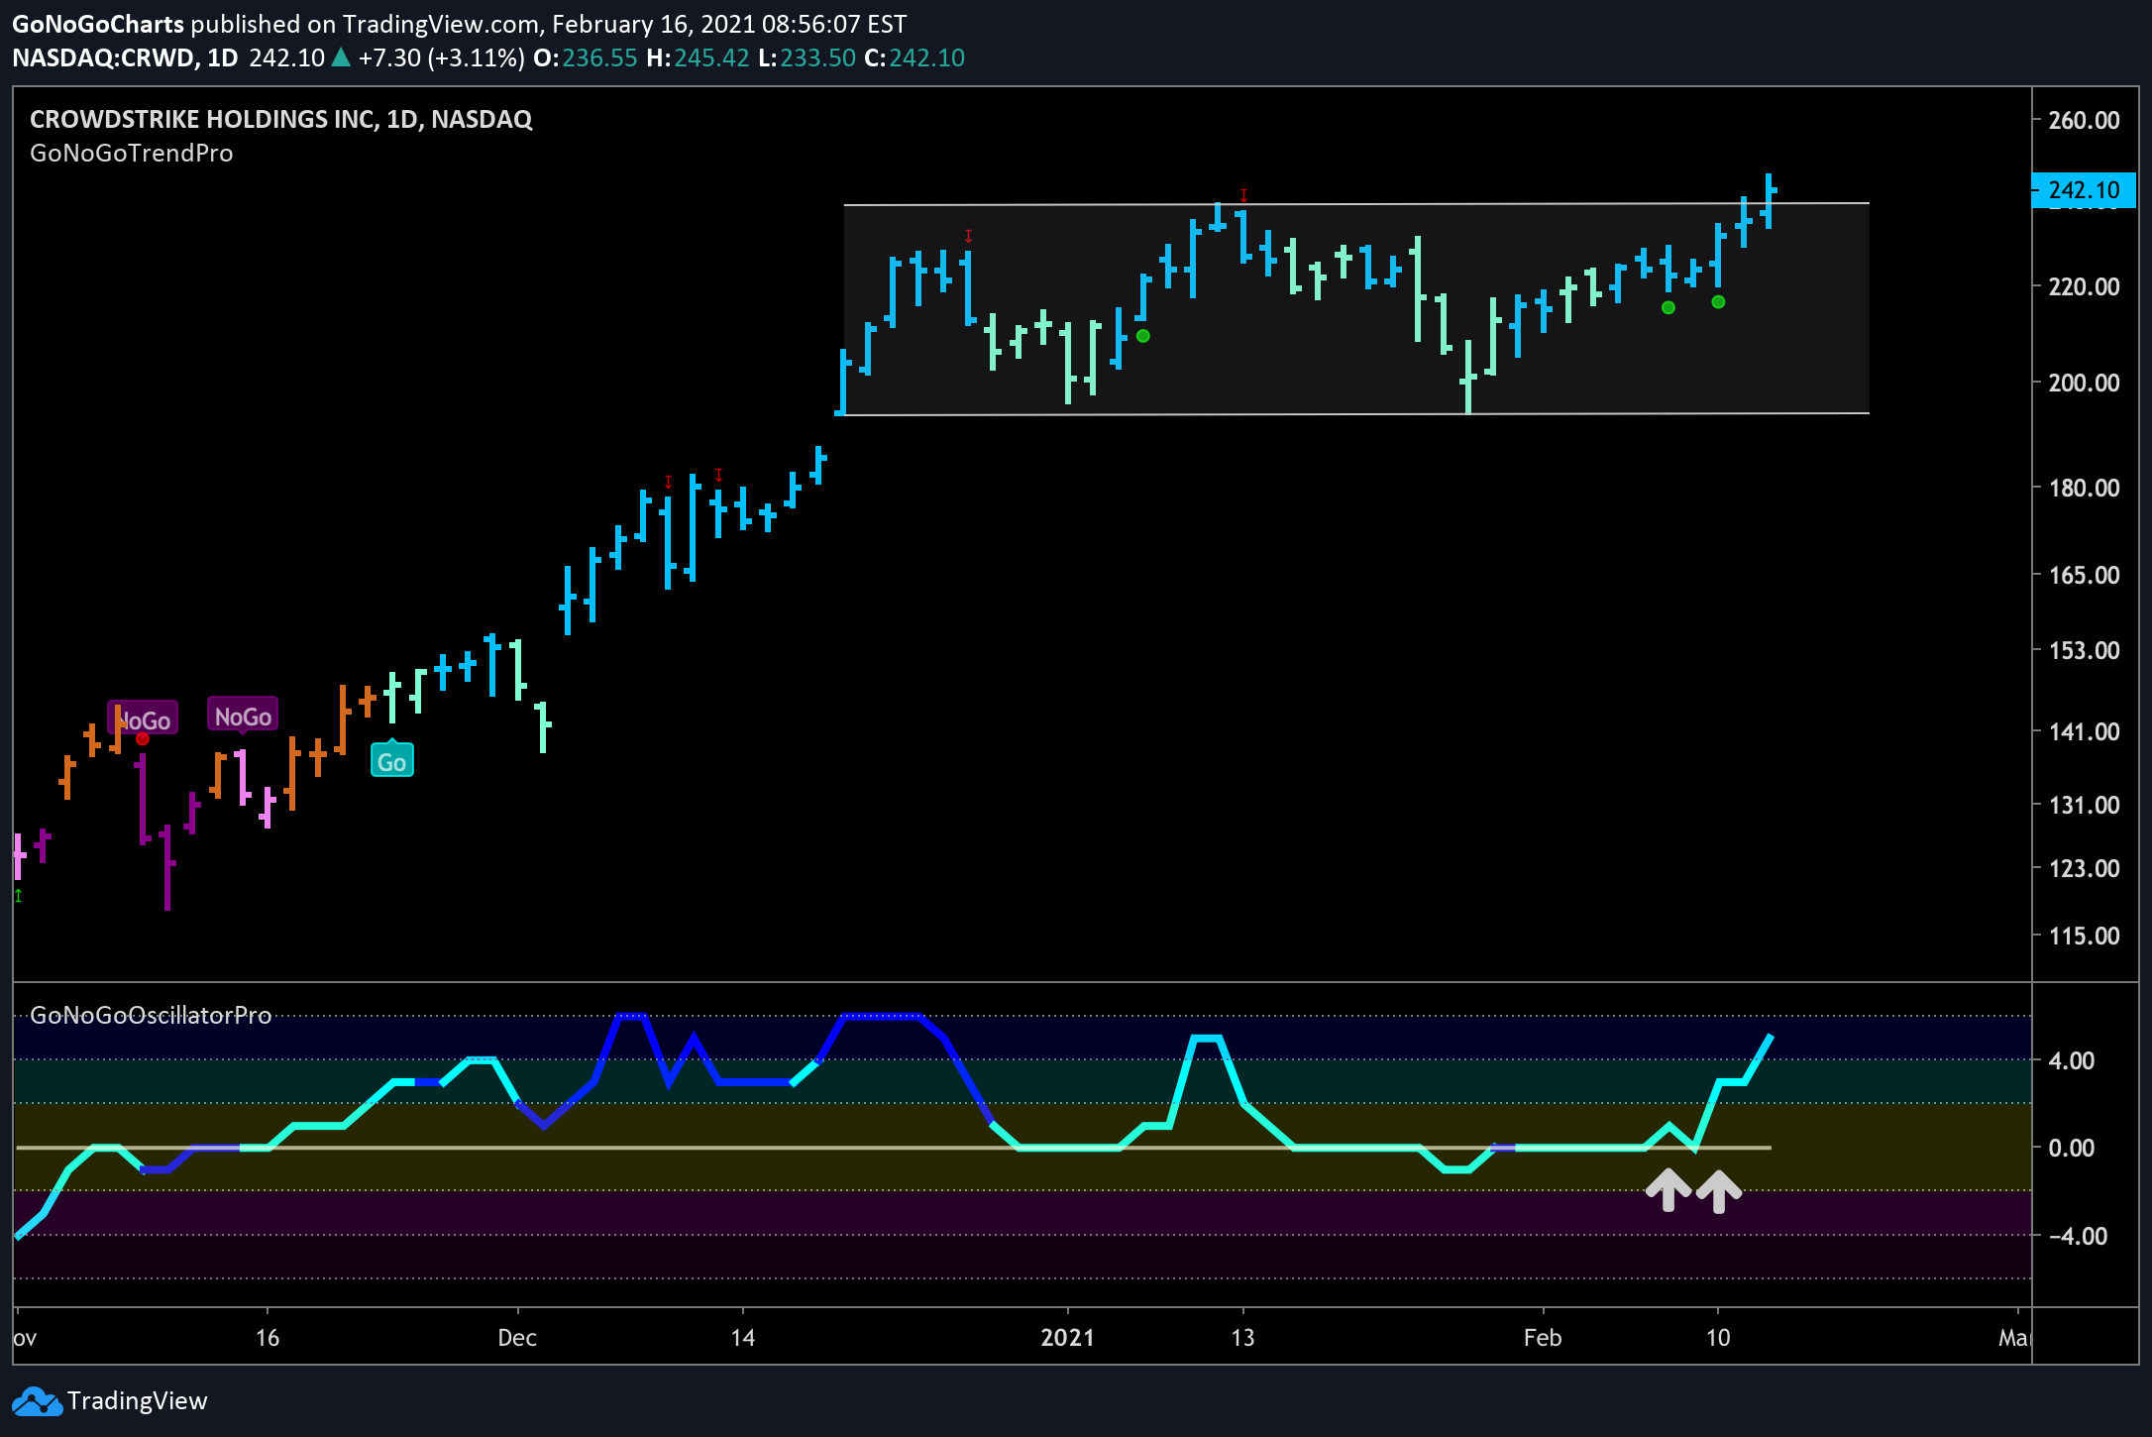Screen dimensions: 2152x1437
Task: Click the 16 date label on the time axis
Action: 268,1338
